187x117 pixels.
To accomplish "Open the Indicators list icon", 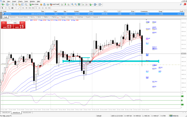I will point(90,4).
